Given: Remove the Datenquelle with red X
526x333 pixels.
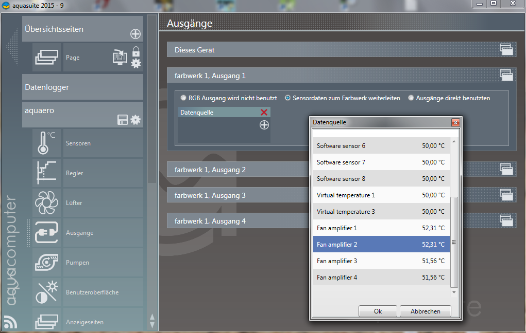Looking at the screenshot, I should pyautogui.click(x=264, y=112).
